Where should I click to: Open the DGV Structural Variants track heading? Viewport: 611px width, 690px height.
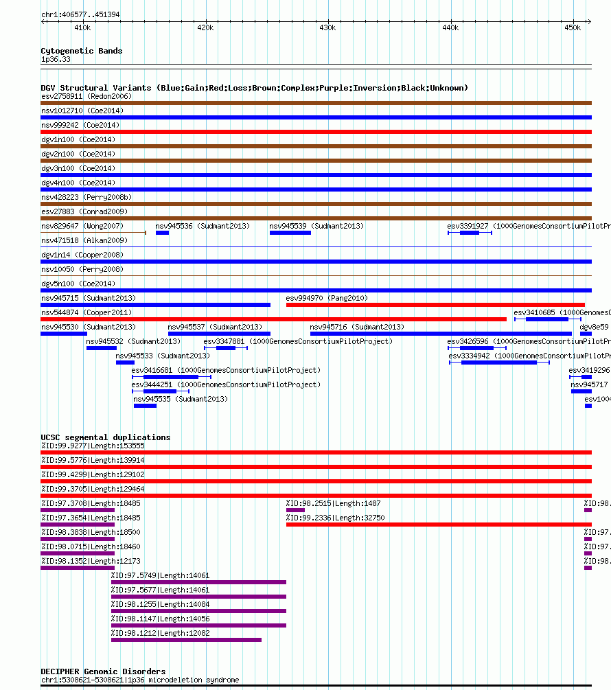pos(254,88)
